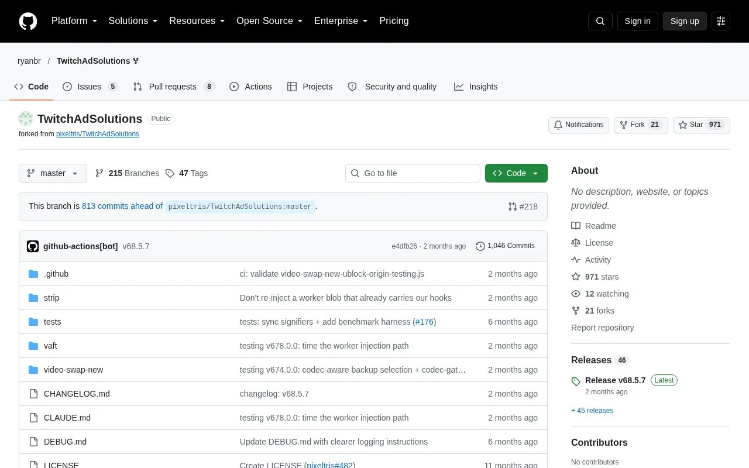Viewport: 749px width, 468px height.
Task: Click the CHANGELOG.md file icon
Action: click(33, 394)
